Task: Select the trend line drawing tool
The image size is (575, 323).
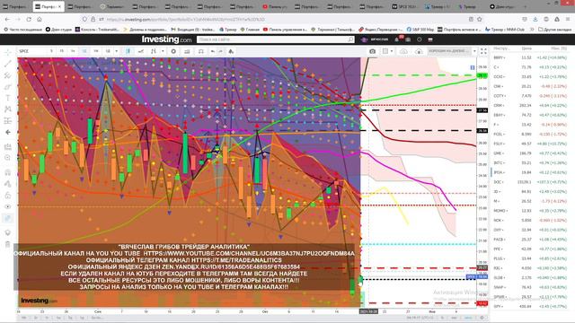Action: (8, 64)
